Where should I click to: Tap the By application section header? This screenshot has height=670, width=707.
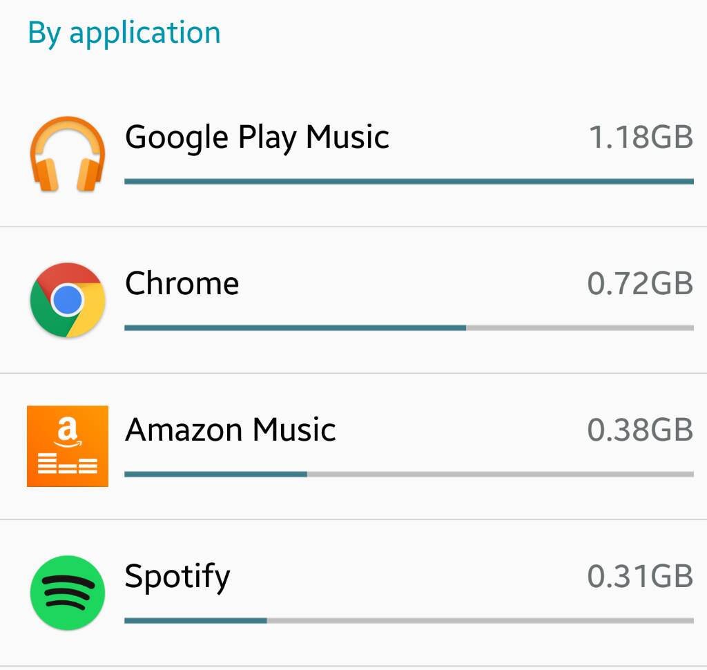coord(124,33)
